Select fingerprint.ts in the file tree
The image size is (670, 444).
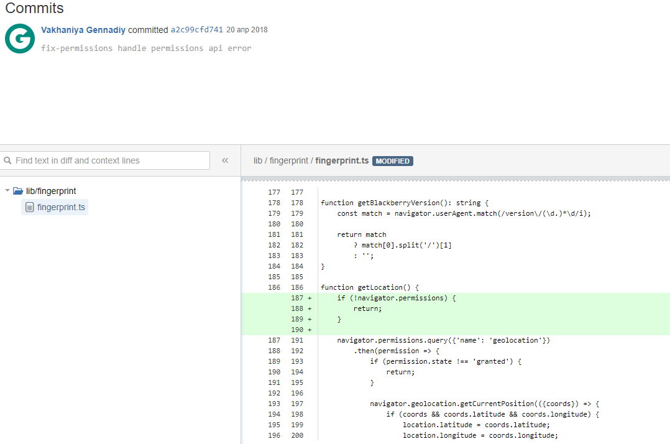click(x=55, y=207)
